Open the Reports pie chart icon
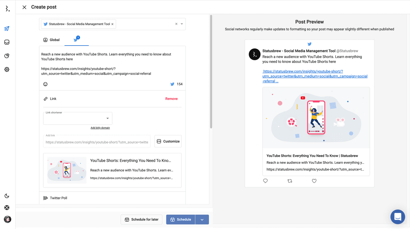Screen dimensions: 410x229 [x=7, y=56]
